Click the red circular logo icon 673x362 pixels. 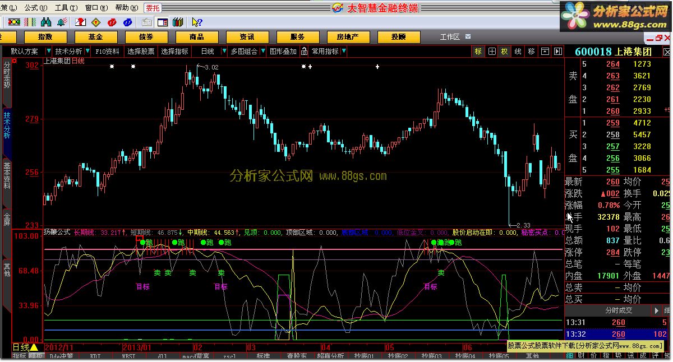point(112,22)
